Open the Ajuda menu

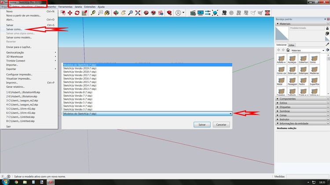coord(101,7)
